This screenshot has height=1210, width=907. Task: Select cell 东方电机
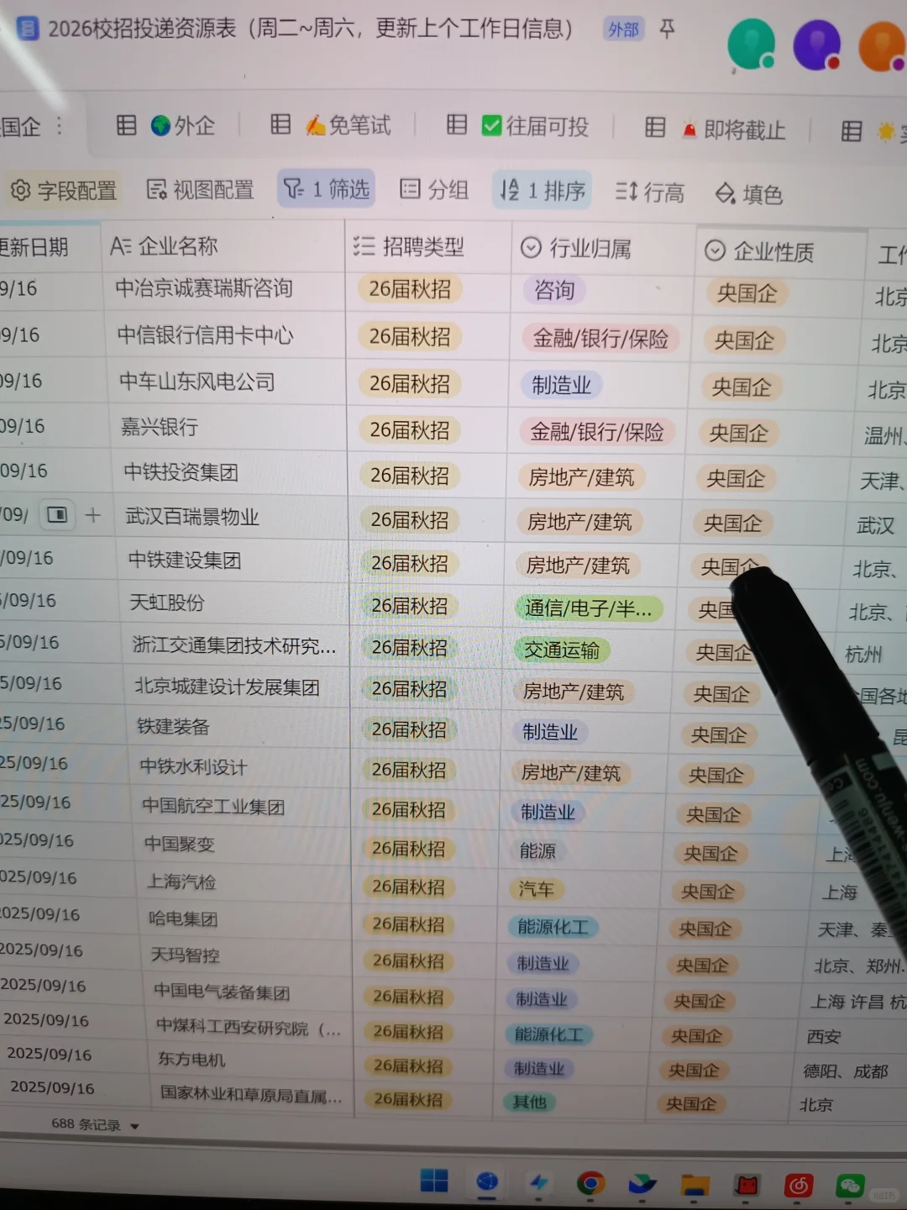tap(191, 1060)
